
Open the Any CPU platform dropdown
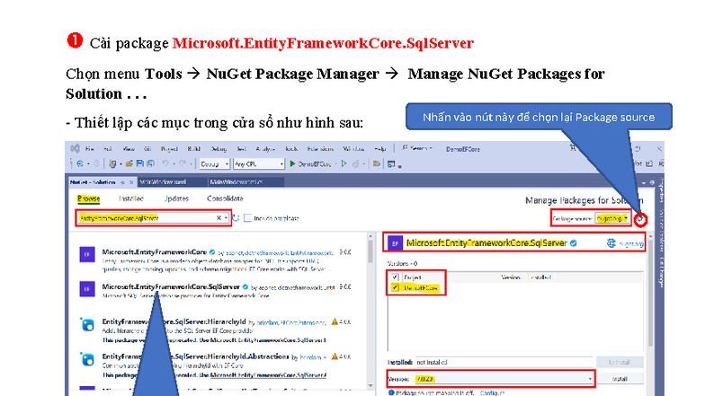point(259,163)
